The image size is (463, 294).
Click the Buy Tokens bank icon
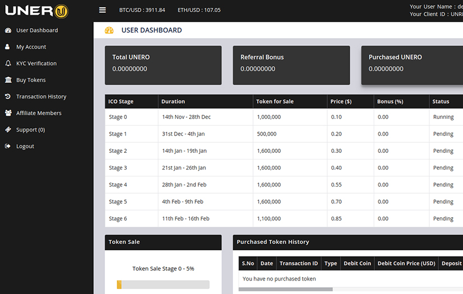click(x=8, y=80)
